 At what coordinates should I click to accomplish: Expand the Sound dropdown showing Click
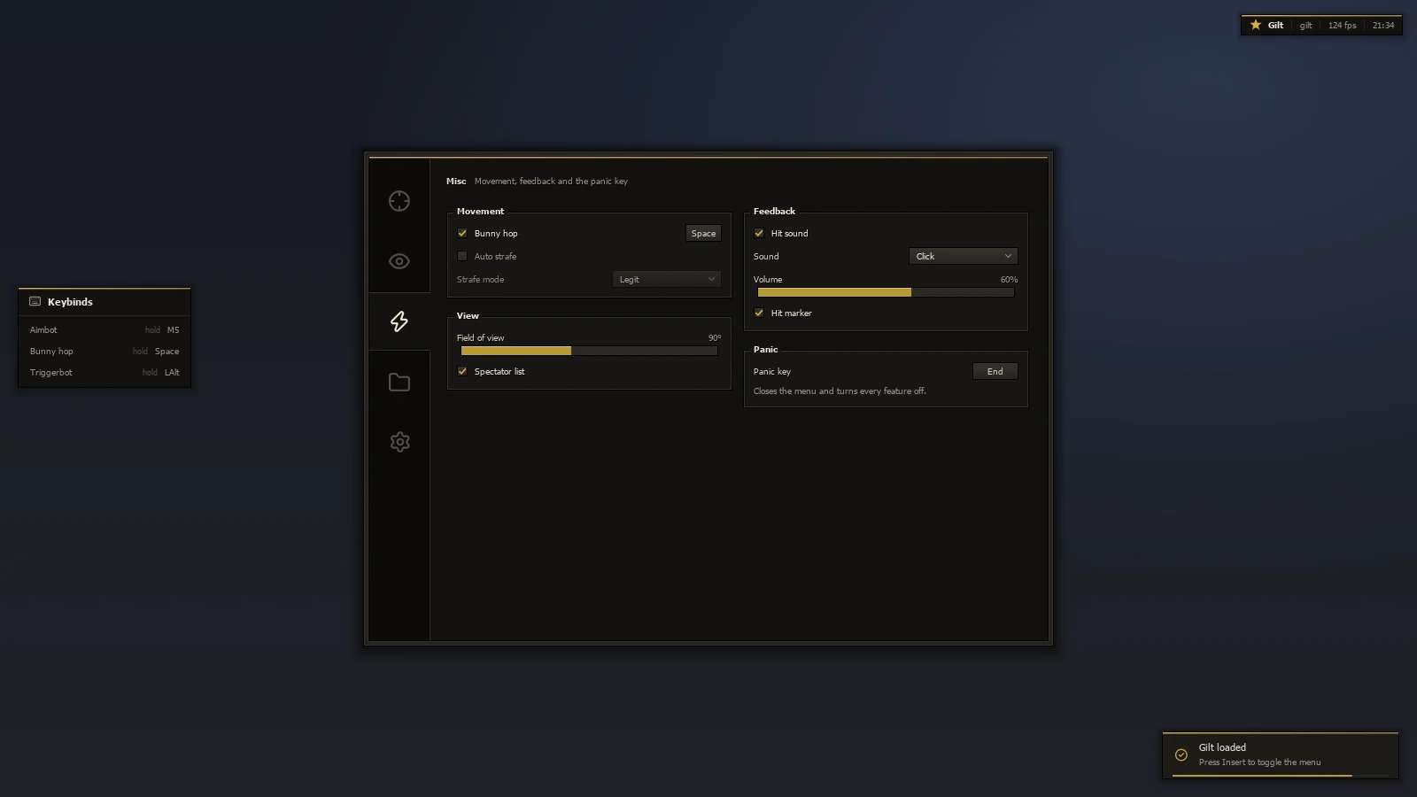tap(964, 256)
